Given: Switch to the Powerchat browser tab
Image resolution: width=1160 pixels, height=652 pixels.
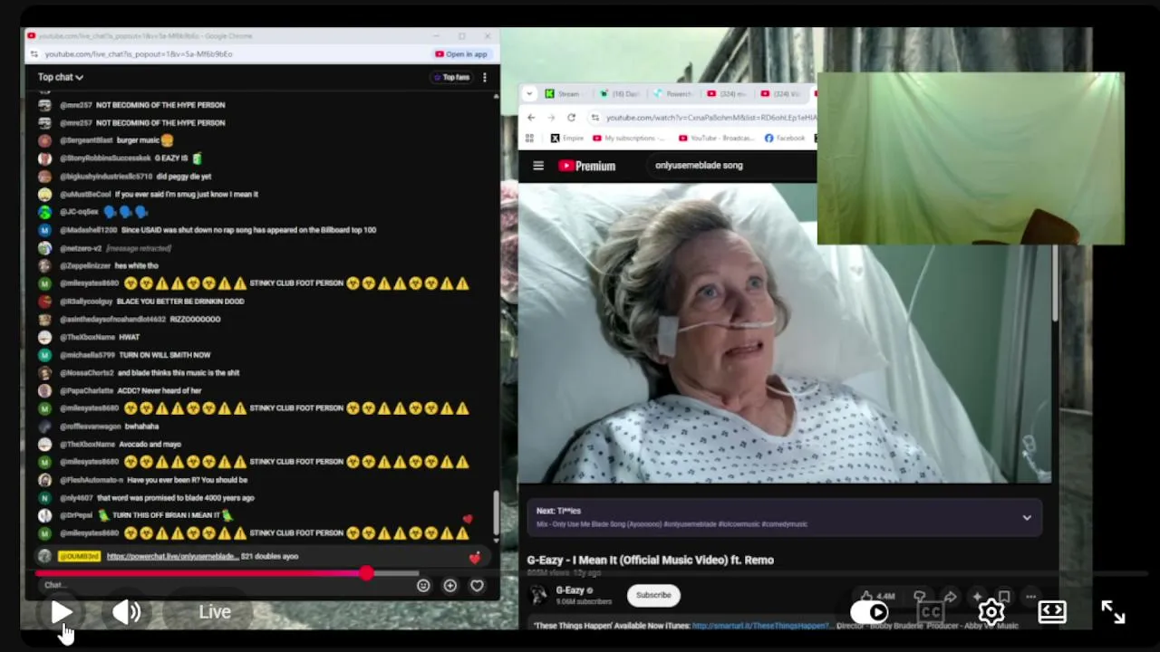Looking at the screenshot, I should pyautogui.click(x=673, y=94).
